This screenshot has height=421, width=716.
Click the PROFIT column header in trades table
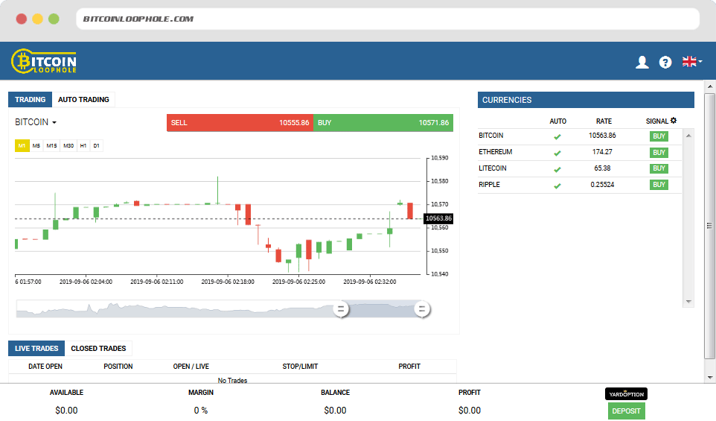click(x=409, y=367)
